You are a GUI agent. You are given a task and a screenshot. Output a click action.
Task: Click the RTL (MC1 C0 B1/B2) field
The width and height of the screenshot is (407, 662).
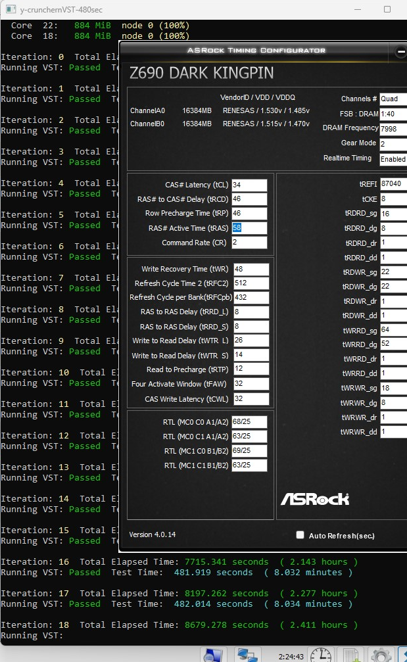tap(249, 450)
